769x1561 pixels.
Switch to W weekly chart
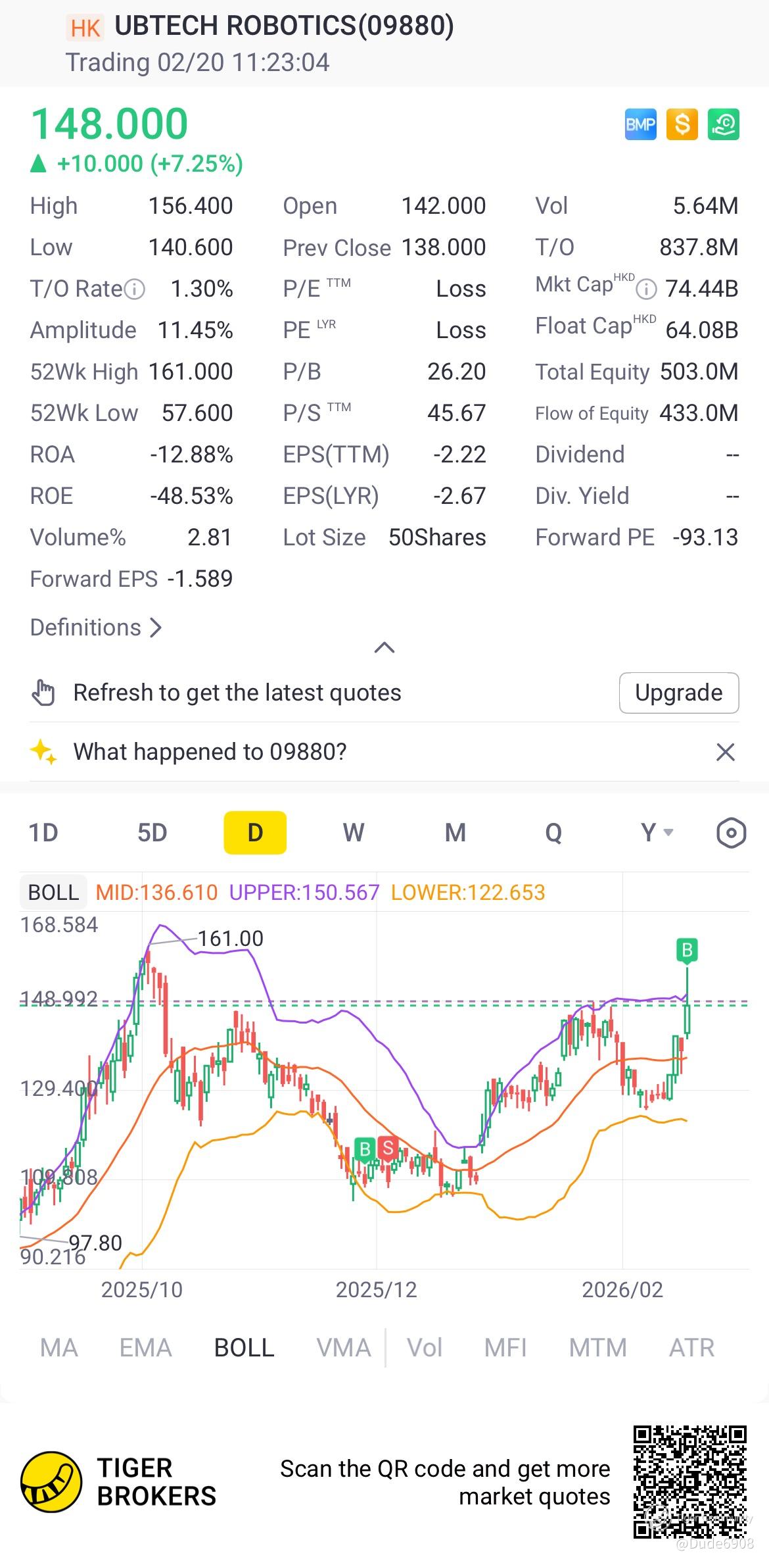[354, 833]
